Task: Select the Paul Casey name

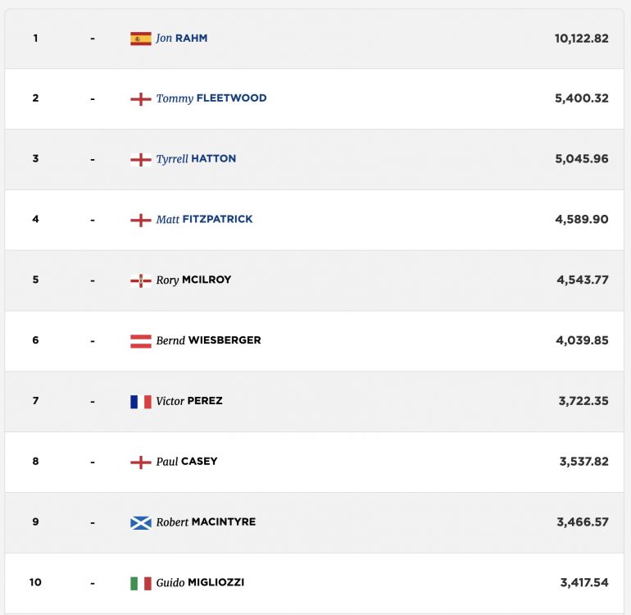Action: 187,462
